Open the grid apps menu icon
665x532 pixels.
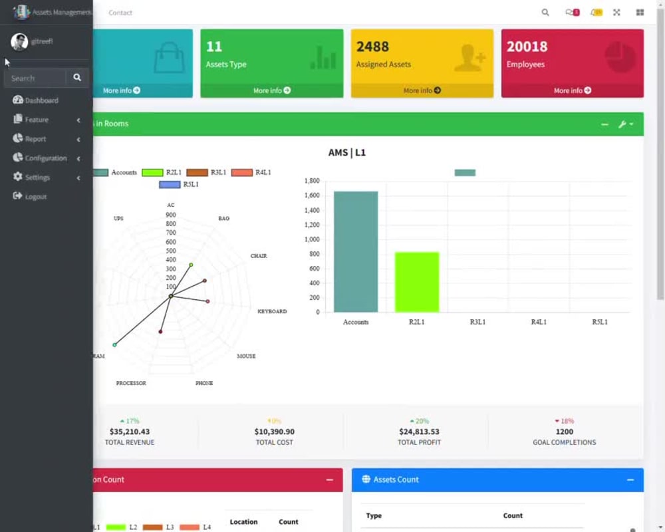pyautogui.click(x=639, y=12)
